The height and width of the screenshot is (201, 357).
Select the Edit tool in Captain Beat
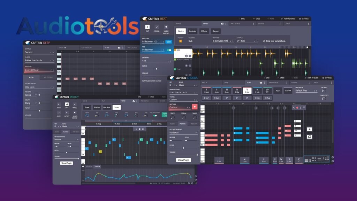147,27
